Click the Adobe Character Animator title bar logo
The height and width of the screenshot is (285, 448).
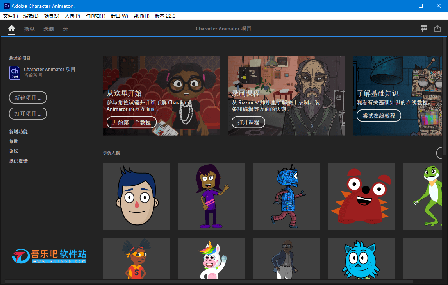click(x=6, y=6)
